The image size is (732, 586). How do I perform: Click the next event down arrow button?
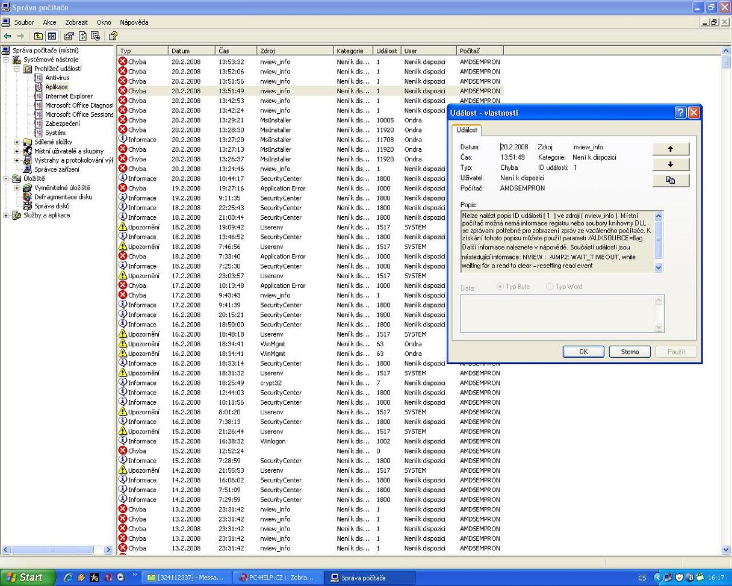670,164
